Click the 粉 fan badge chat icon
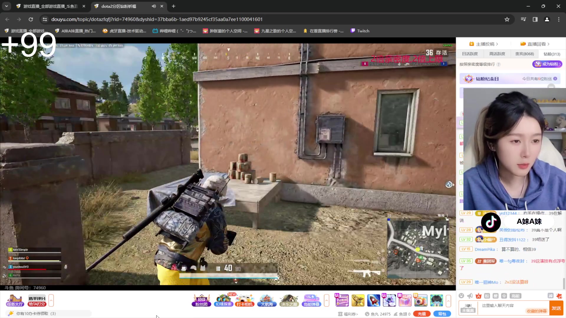566x318 pixels. [487, 296]
